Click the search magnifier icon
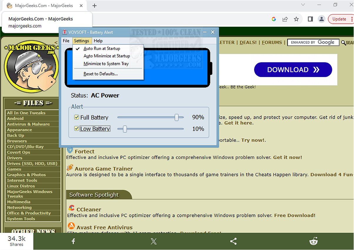The height and width of the screenshot is (250, 354). tap(343, 43)
